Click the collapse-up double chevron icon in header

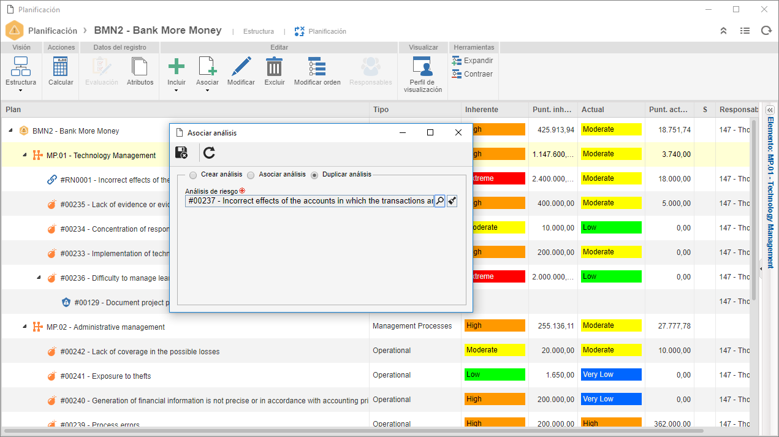coord(723,31)
